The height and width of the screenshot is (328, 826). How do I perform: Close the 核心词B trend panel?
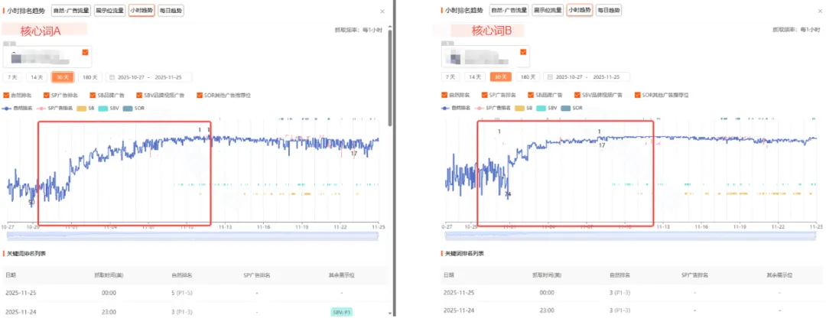[821, 11]
